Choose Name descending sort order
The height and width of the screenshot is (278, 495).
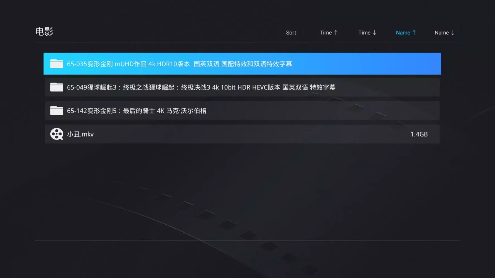445,33
